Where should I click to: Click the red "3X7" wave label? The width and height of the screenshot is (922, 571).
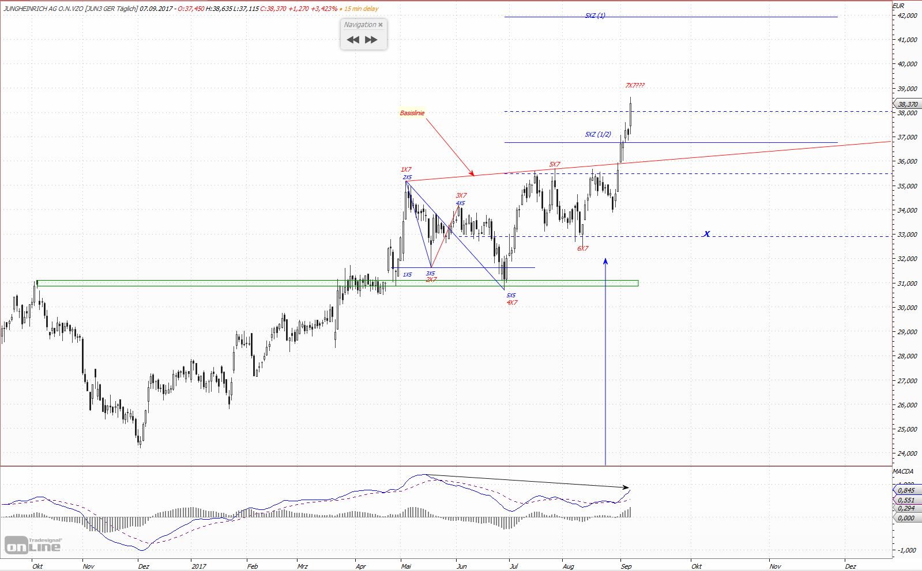[461, 196]
